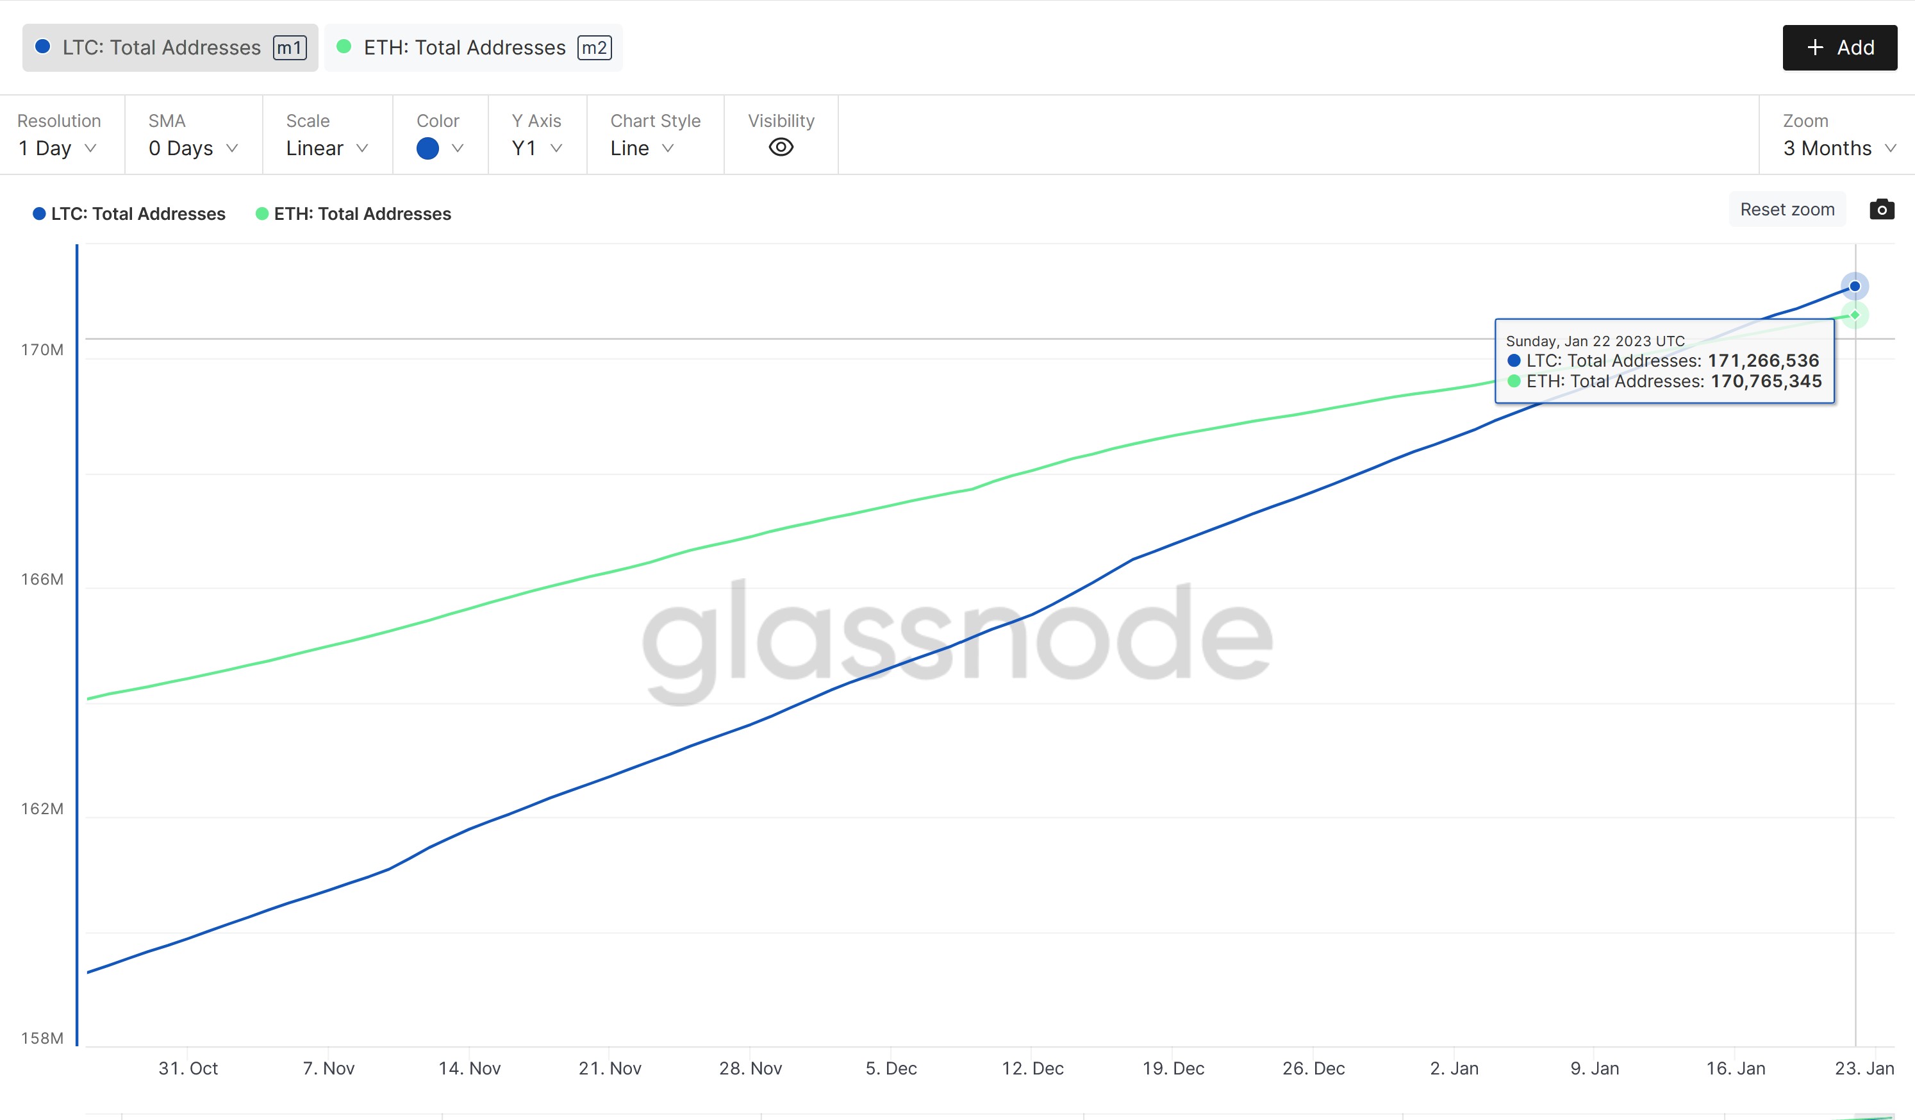Viewport: 1915px width, 1120px height.
Task: Toggle the Visibility icon on
Action: tap(779, 147)
